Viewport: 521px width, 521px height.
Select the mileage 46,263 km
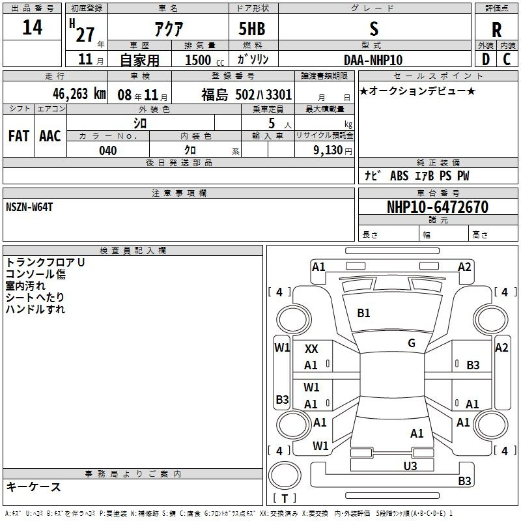point(79,94)
